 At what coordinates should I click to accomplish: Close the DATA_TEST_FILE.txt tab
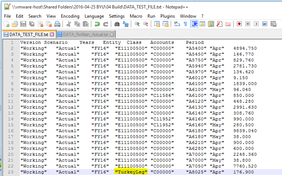pyautogui.click(x=52, y=34)
